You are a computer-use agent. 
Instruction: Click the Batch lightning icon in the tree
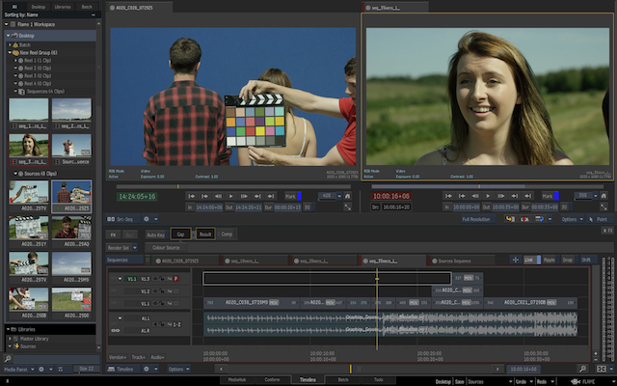point(13,44)
